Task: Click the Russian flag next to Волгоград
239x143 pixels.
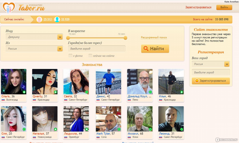Action: pos(3,100)
